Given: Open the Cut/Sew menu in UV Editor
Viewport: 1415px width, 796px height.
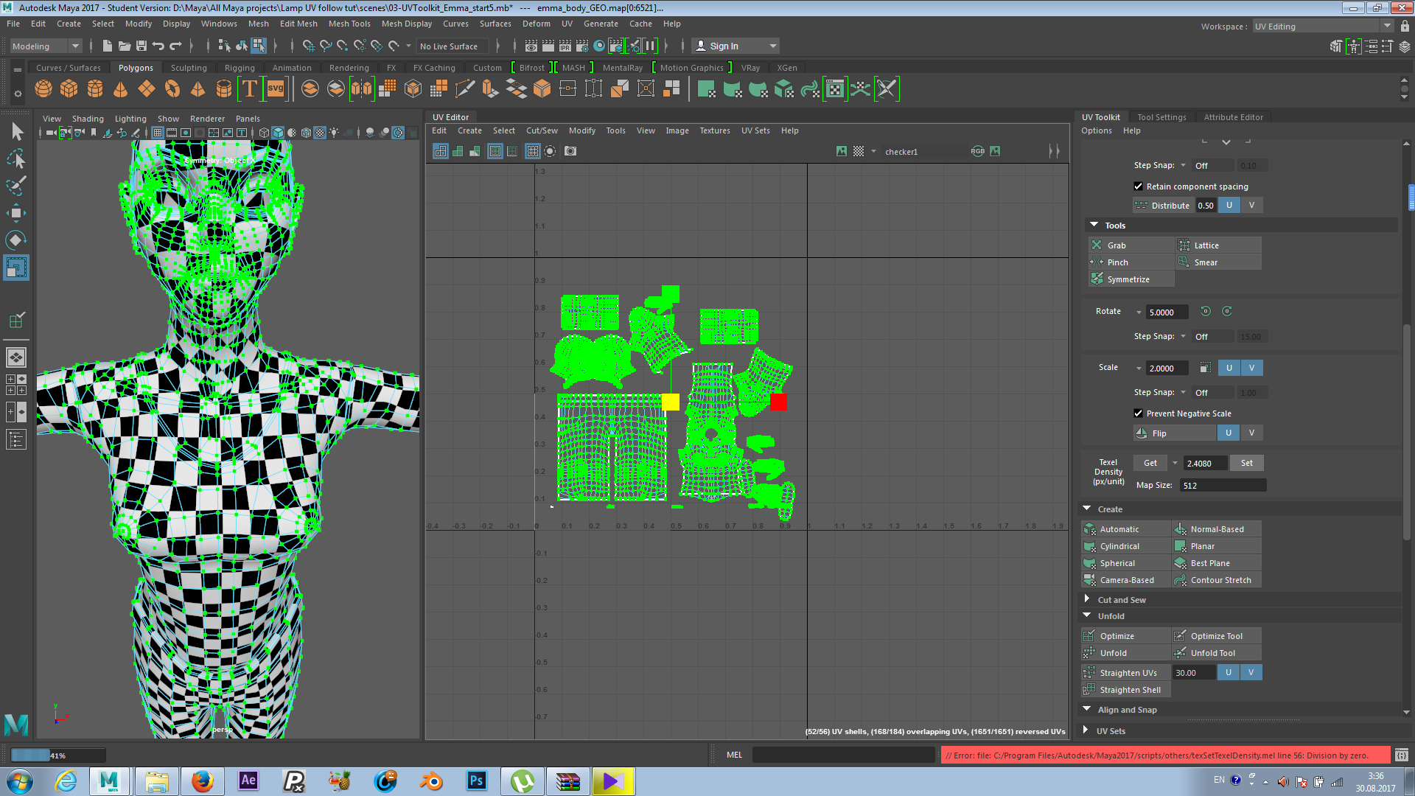Looking at the screenshot, I should tap(541, 130).
